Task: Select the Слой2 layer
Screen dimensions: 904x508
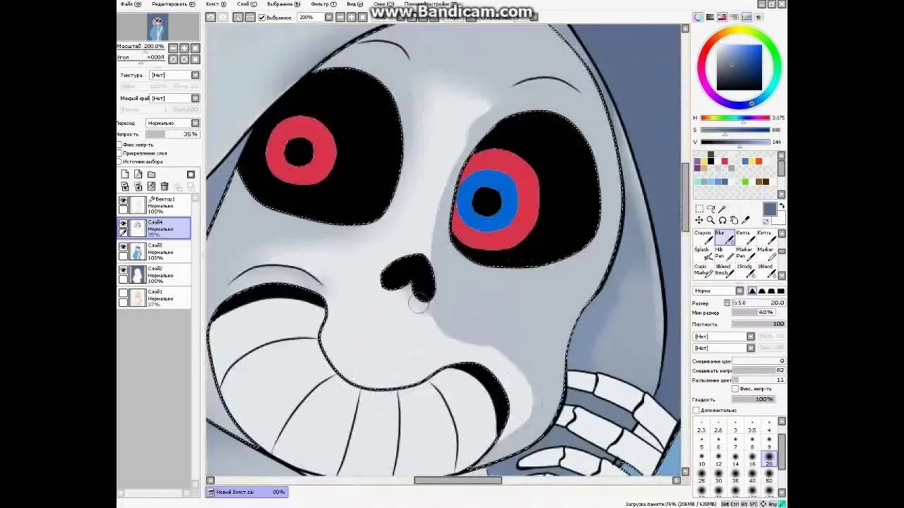Action: pos(155,275)
